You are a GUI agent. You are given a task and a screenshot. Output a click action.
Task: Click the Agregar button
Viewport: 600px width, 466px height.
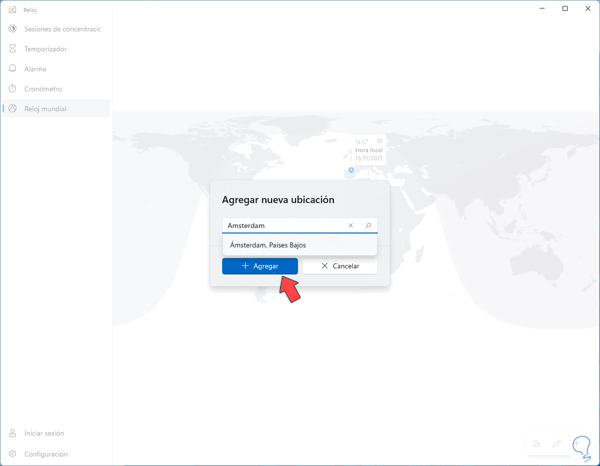tap(260, 266)
